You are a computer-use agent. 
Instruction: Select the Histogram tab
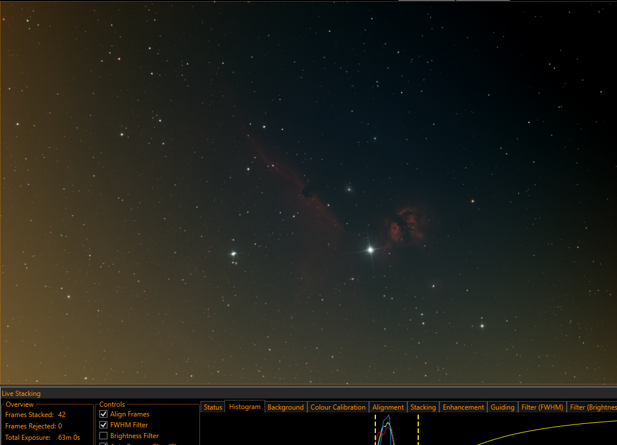(x=245, y=407)
